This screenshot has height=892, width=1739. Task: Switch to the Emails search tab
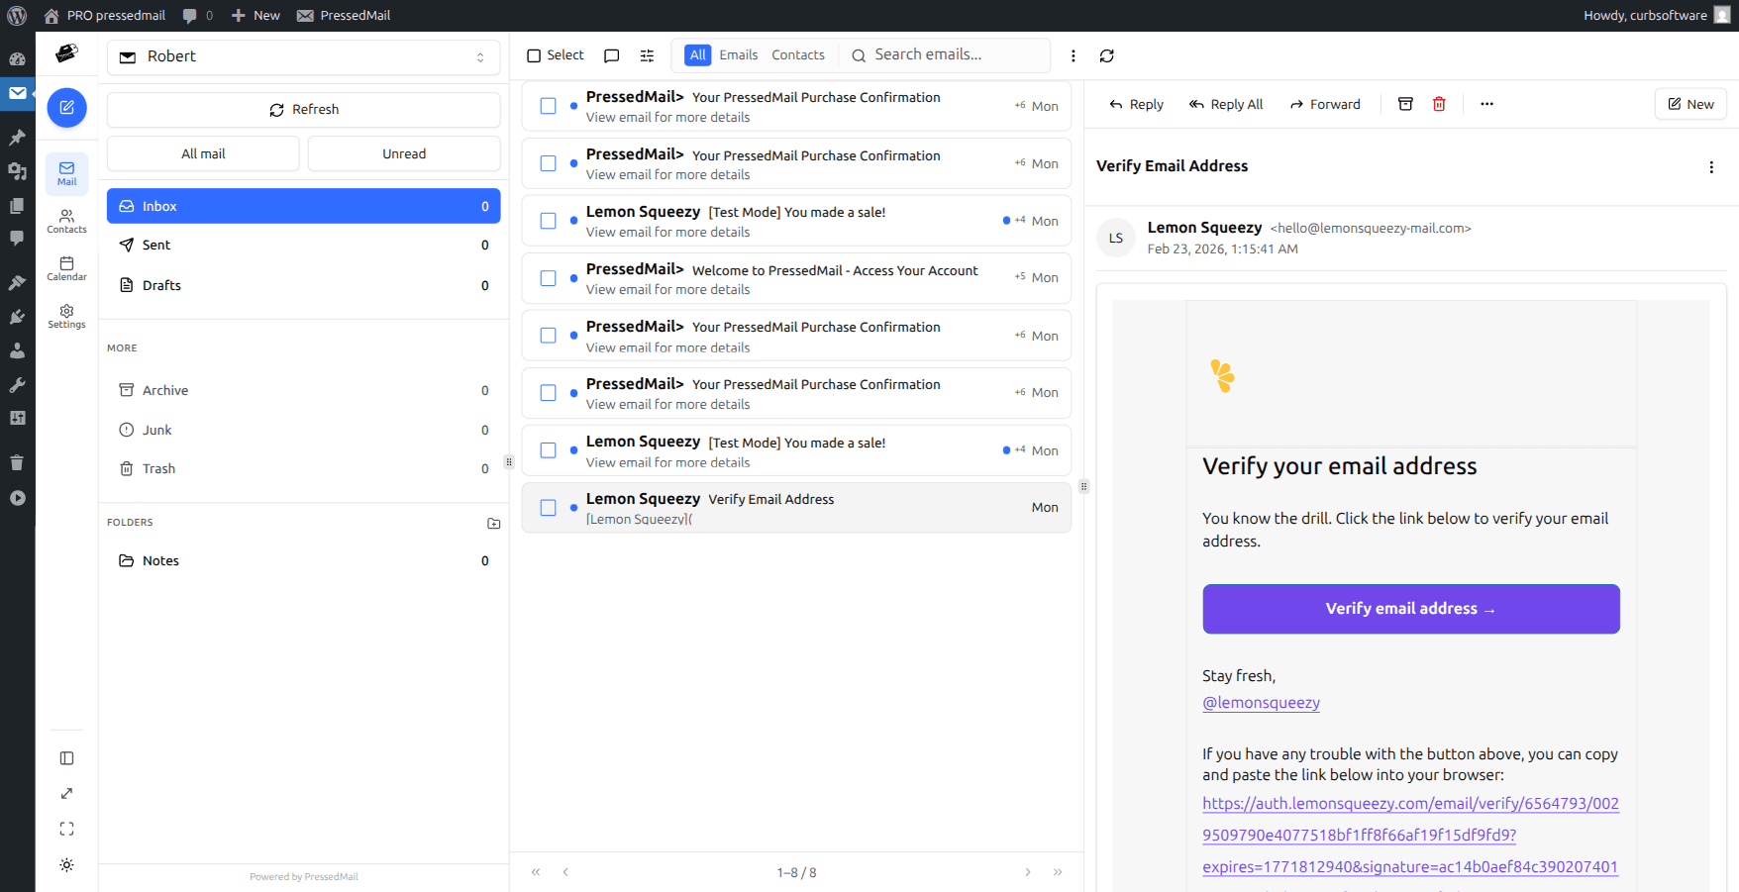point(738,55)
